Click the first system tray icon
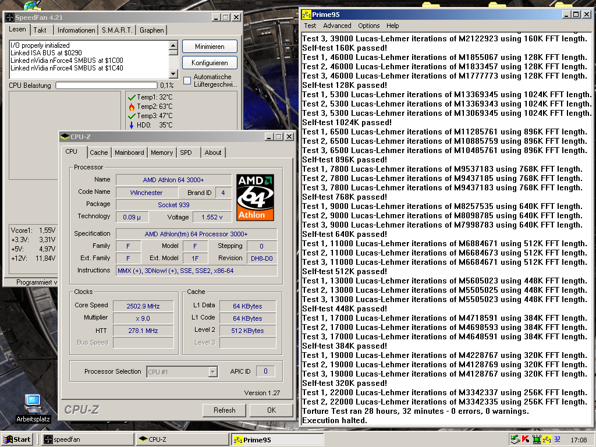596x447 pixels. click(x=515, y=439)
